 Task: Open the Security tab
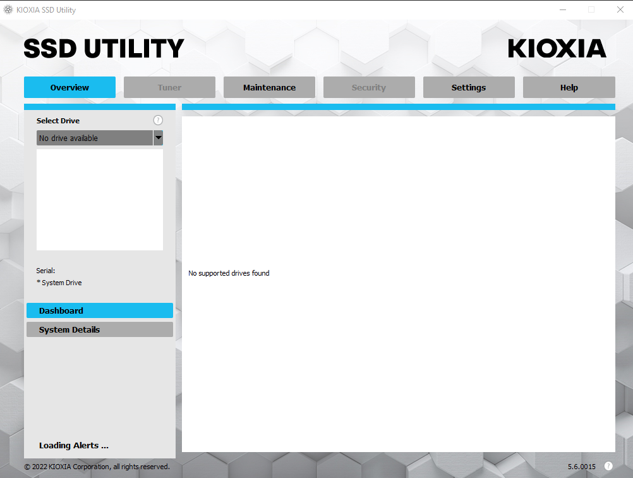(369, 87)
